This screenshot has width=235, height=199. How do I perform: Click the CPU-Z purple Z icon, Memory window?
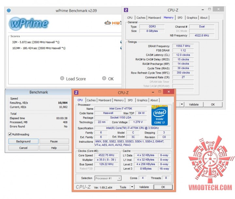coord(126,10)
